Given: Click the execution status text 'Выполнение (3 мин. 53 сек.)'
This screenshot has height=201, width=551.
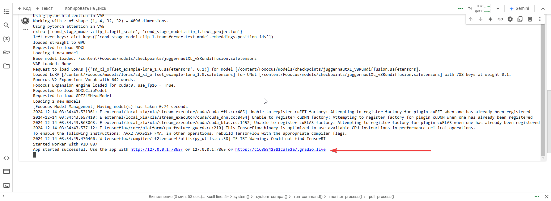Looking at the screenshot, I should point(176,197).
